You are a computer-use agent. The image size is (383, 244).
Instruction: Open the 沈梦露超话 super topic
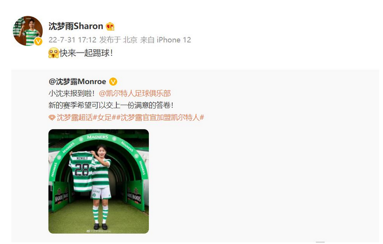[75, 117]
